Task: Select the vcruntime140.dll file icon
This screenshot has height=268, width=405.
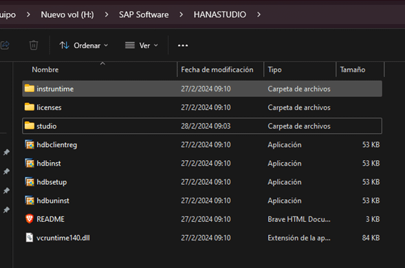Action: (x=30, y=238)
